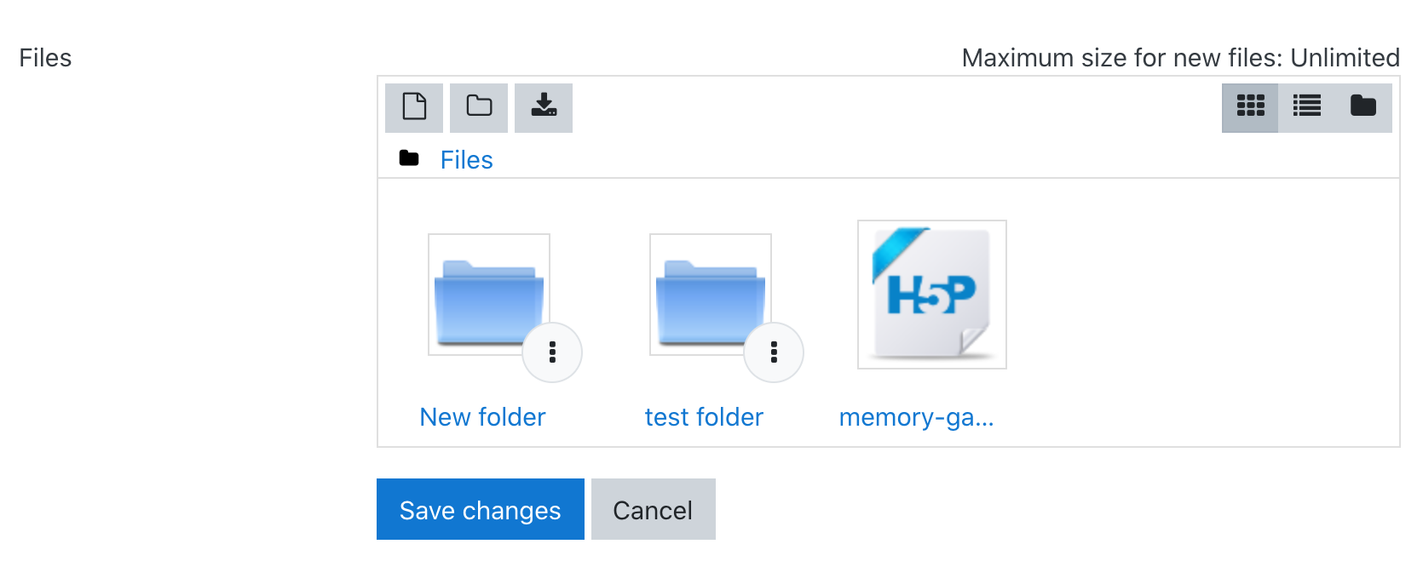The height and width of the screenshot is (567, 1423).
Task: Click the New folder name link
Action: 482,417
